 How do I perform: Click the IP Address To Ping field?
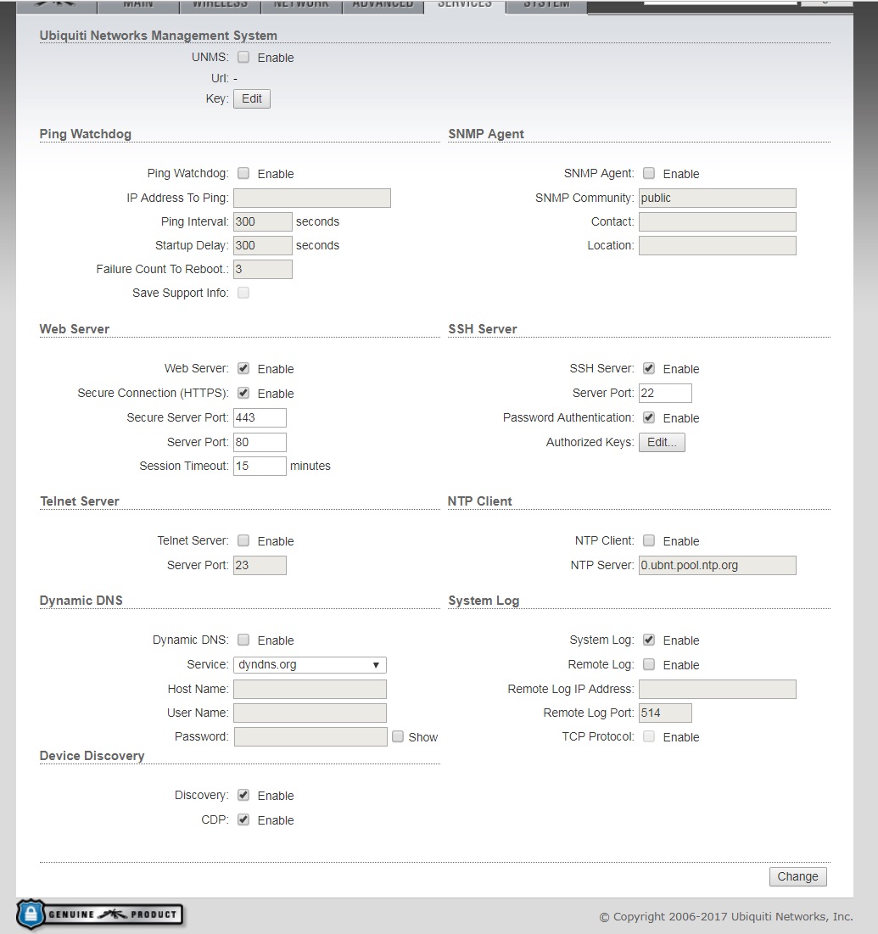[x=312, y=198]
